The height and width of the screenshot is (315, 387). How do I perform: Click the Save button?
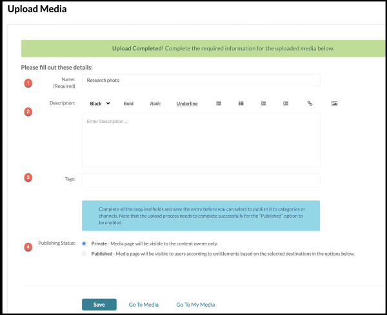click(x=99, y=305)
